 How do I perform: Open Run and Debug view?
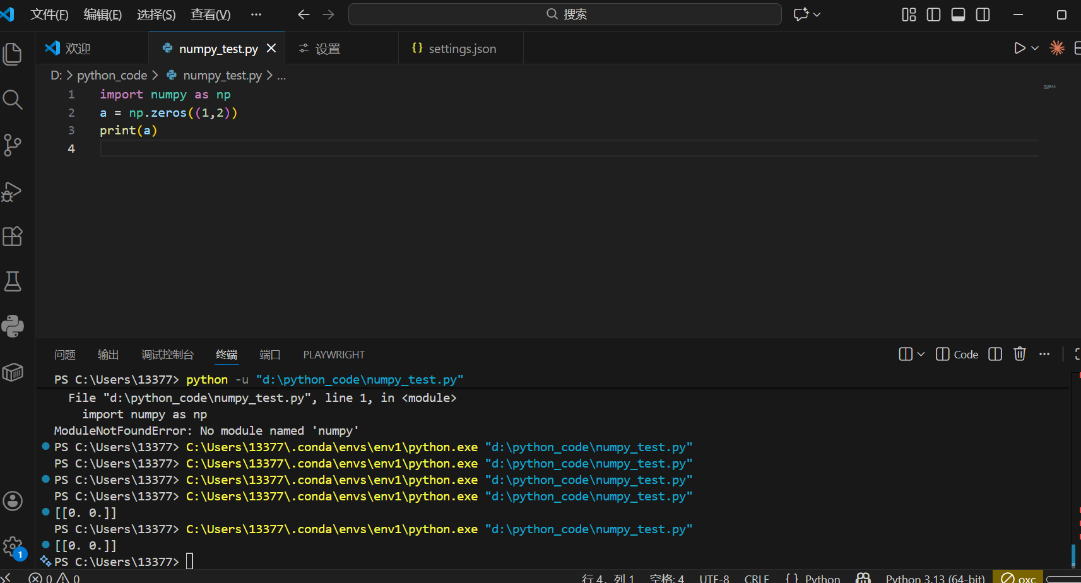tap(13, 191)
